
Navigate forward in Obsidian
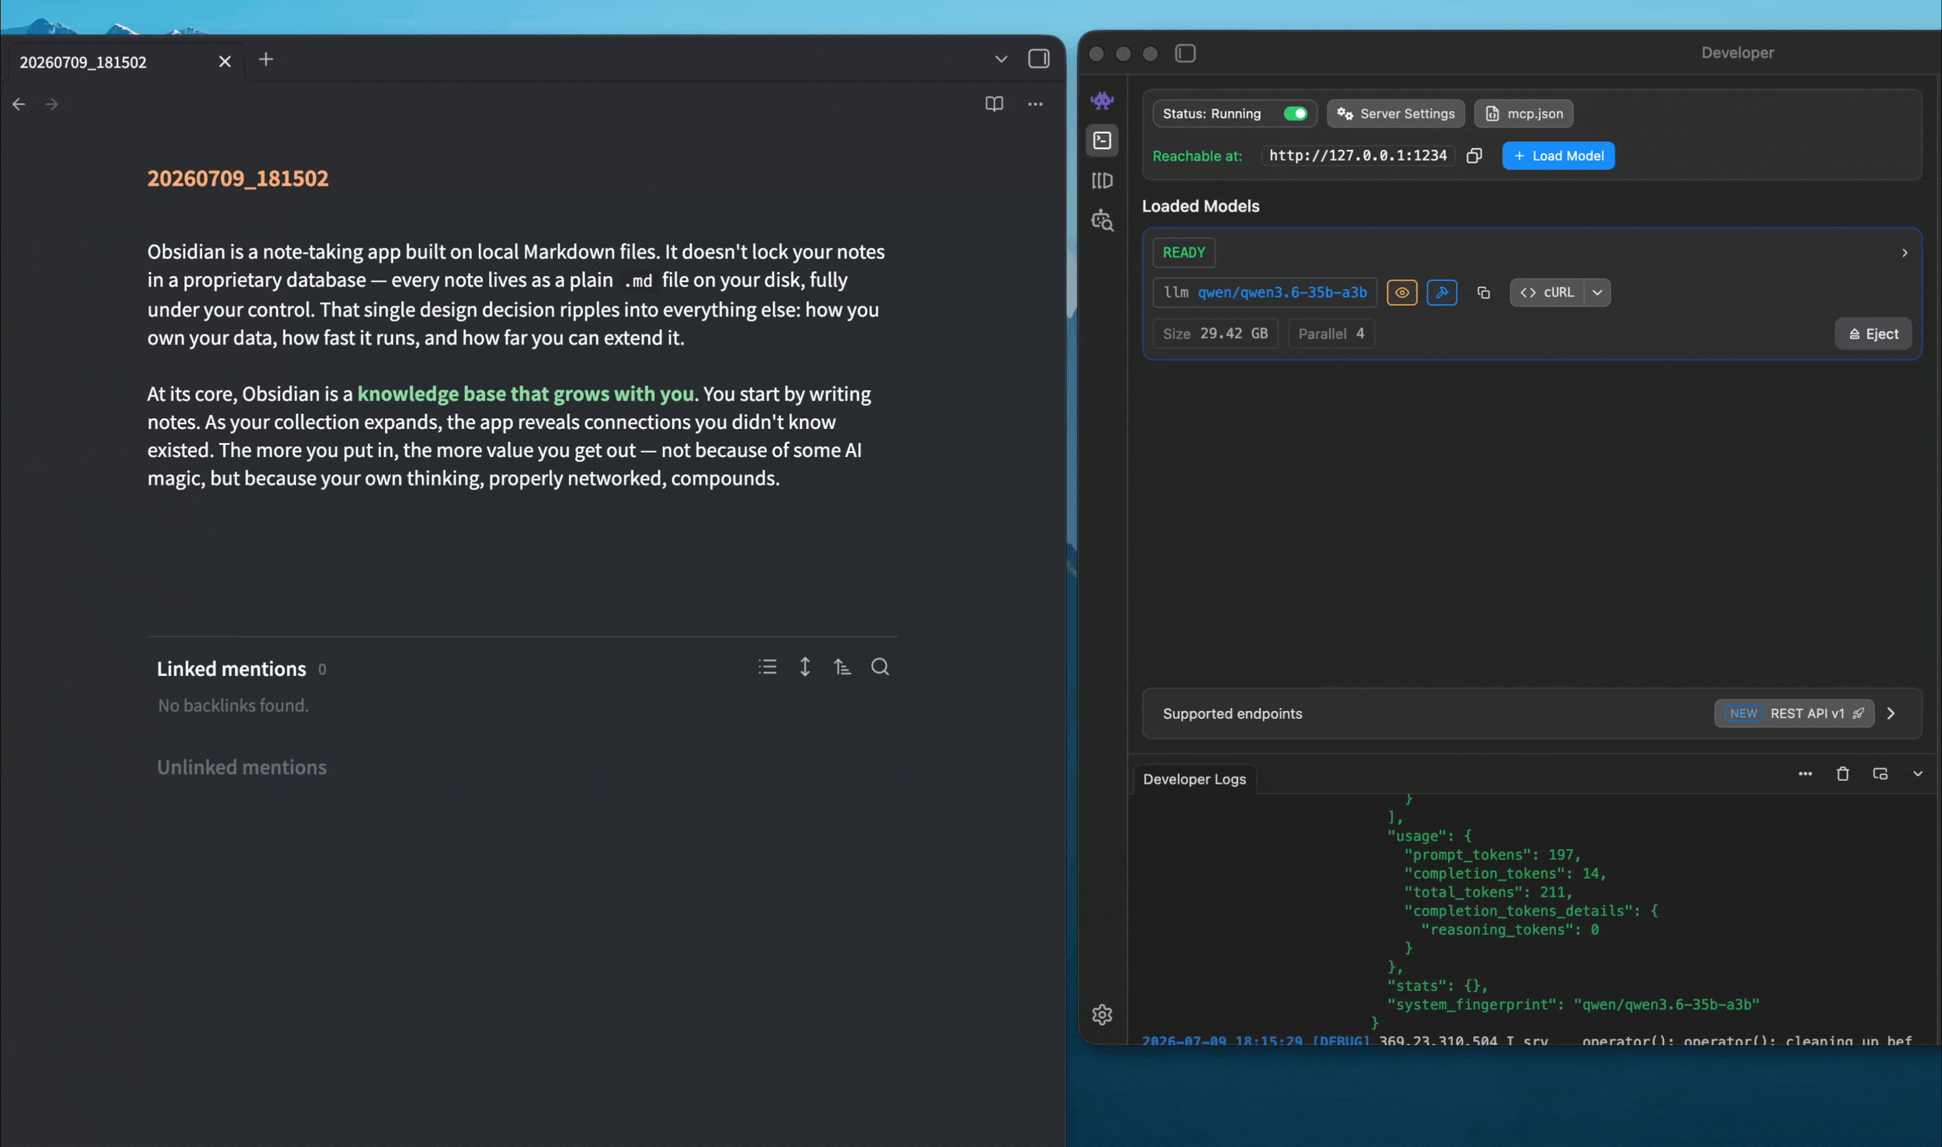(x=52, y=104)
